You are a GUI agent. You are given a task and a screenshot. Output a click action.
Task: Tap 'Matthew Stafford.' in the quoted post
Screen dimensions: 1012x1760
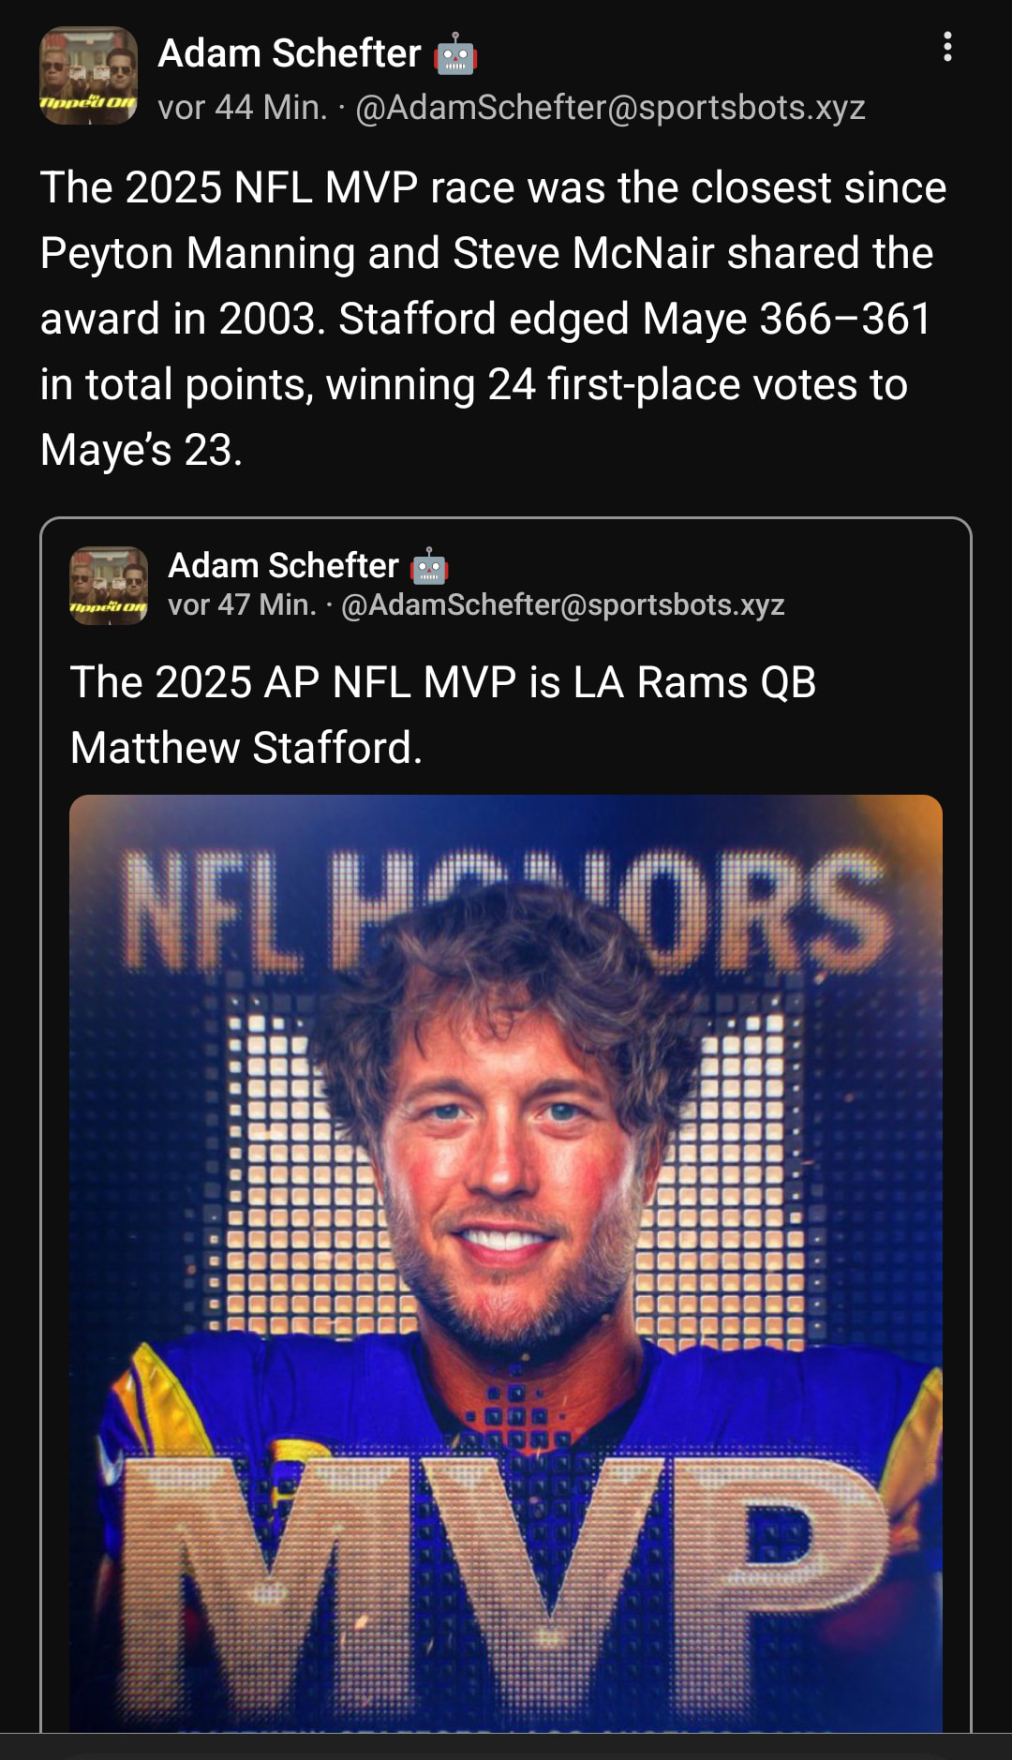246,748
